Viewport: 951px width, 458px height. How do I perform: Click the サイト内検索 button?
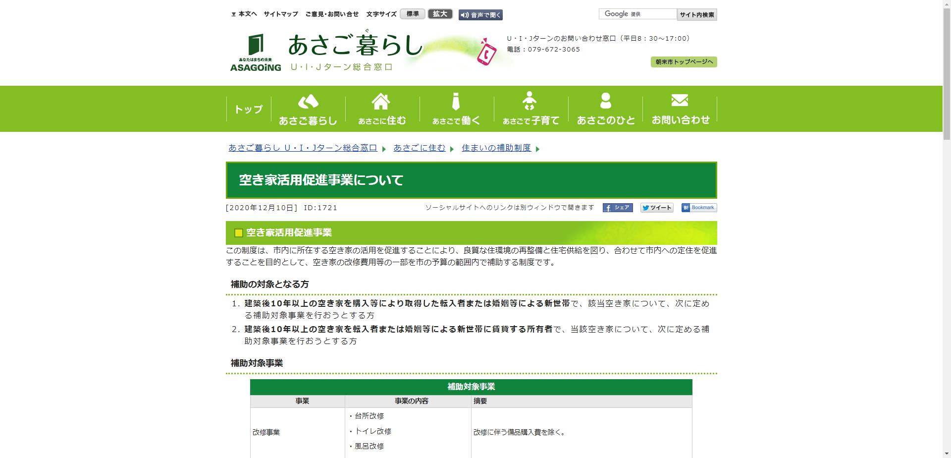click(697, 15)
